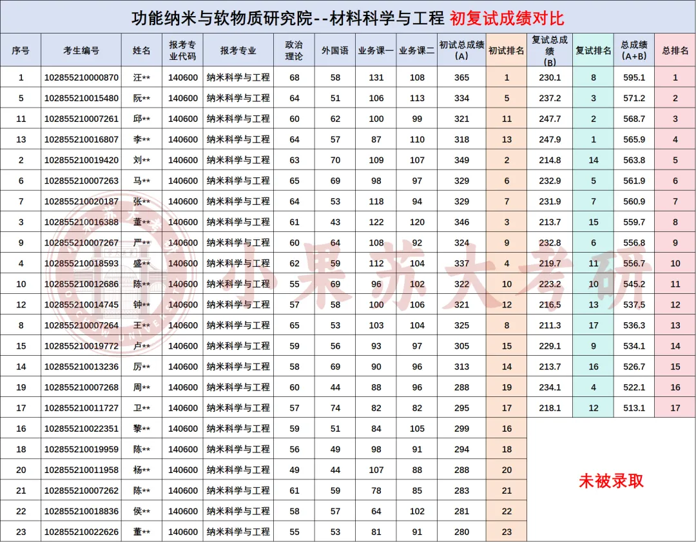Click exam ID 102855210012686
Screen dimensions: 696x542
[81, 284]
